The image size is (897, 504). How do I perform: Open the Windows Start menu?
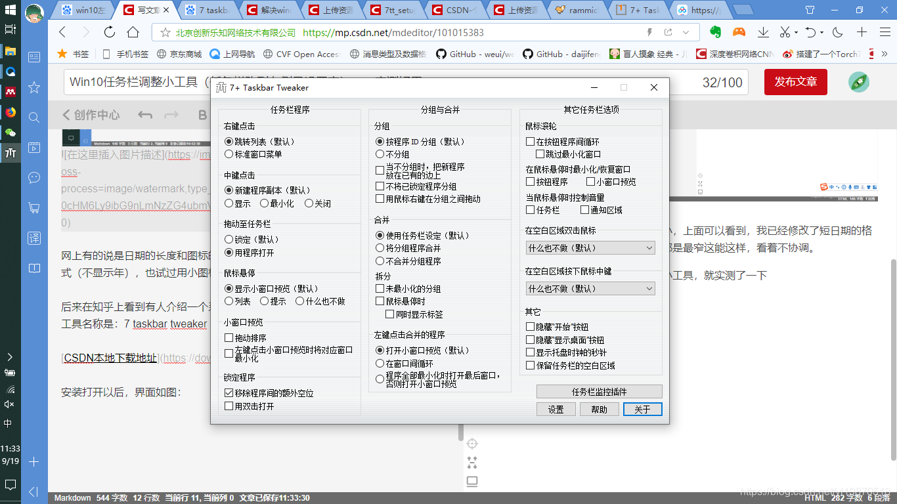click(x=10, y=10)
